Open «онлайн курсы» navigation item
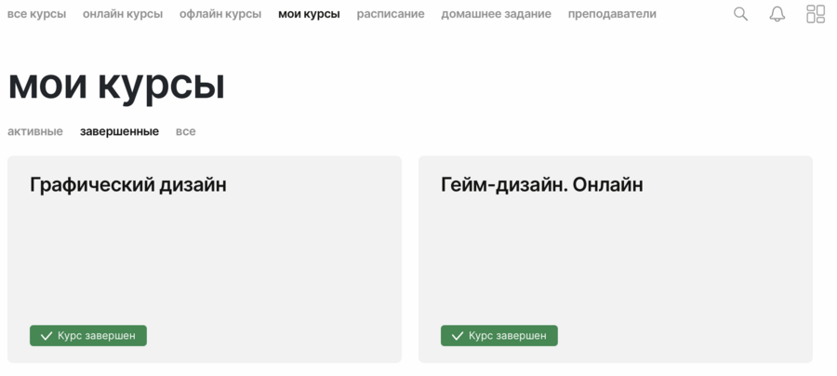Image resolution: width=837 pixels, height=376 pixels. [123, 14]
